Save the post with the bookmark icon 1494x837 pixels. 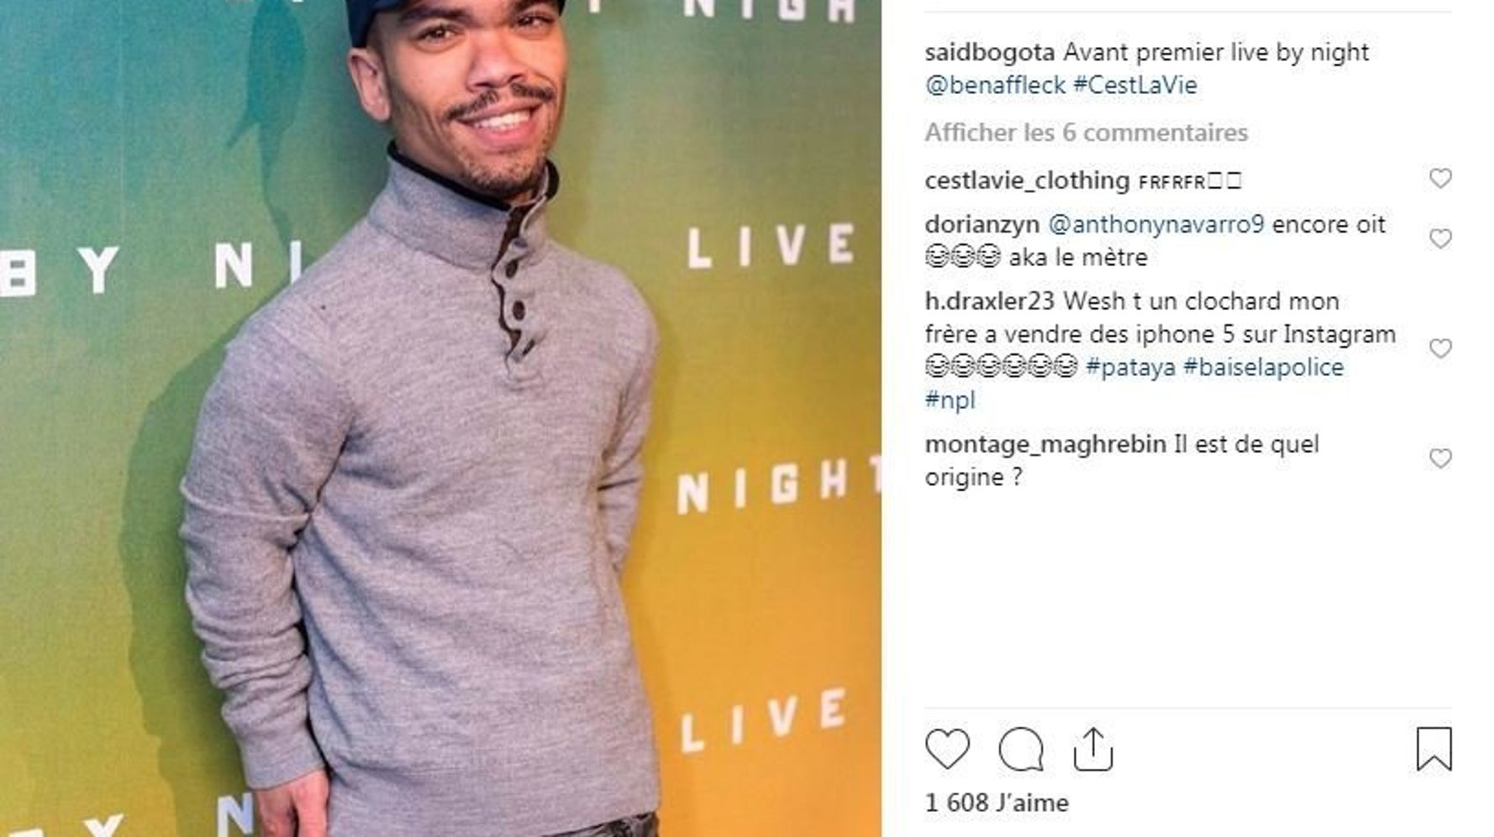[1434, 749]
